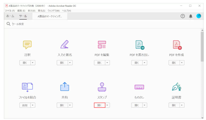Screen dimensions: 206x120
Task: Select the 入力と署名 pen icon
Action: pos(65,44)
